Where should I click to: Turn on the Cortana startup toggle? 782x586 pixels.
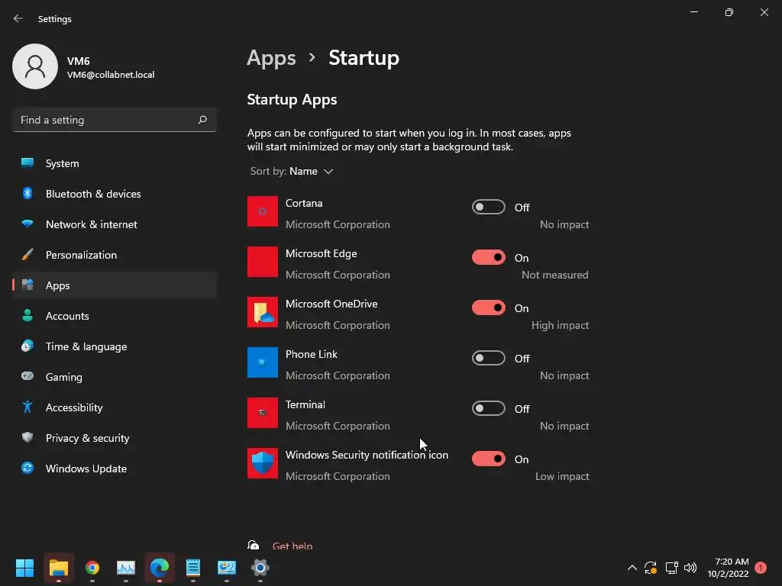488,207
